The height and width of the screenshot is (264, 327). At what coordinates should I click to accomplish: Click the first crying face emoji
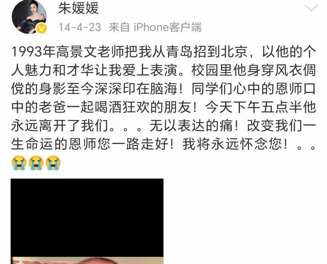19,163
